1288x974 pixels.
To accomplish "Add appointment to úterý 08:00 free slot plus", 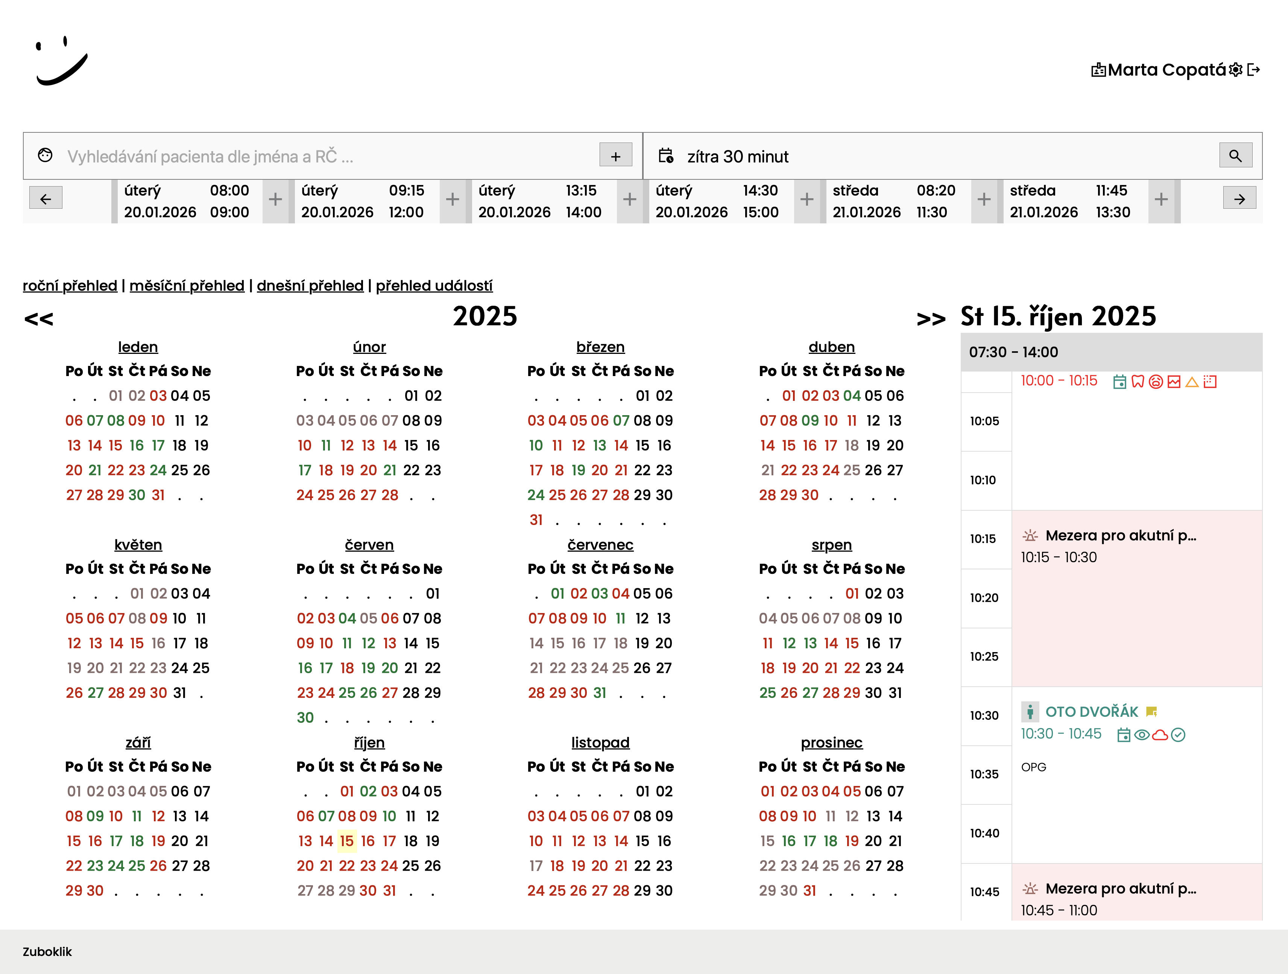I will point(275,200).
